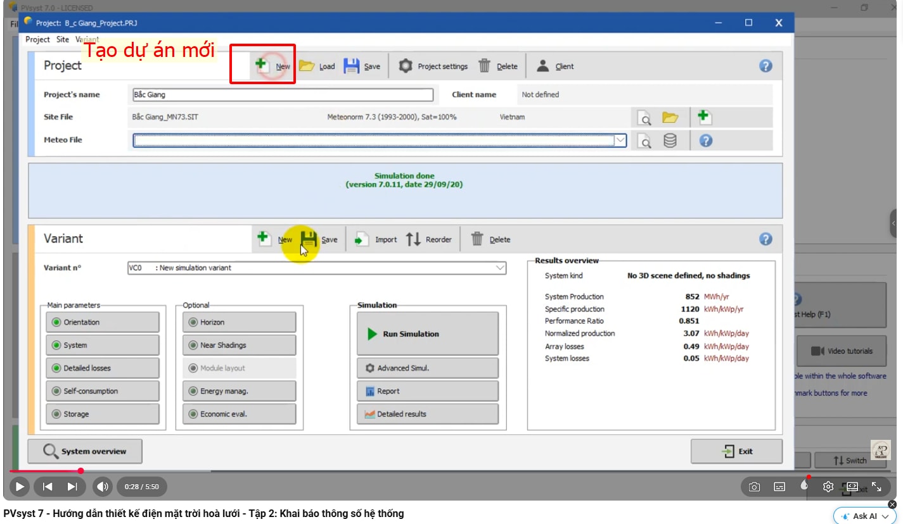Image resolution: width=903 pixels, height=524 pixels.
Task: Click Run Simulation
Action: click(428, 334)
